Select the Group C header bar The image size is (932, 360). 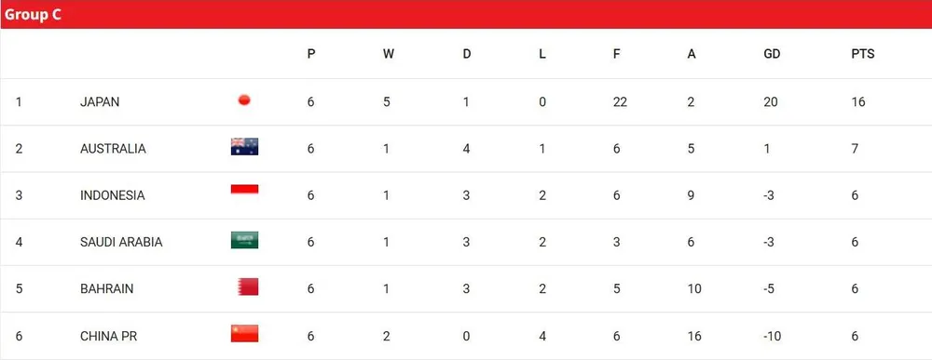[x=466, y=14]
